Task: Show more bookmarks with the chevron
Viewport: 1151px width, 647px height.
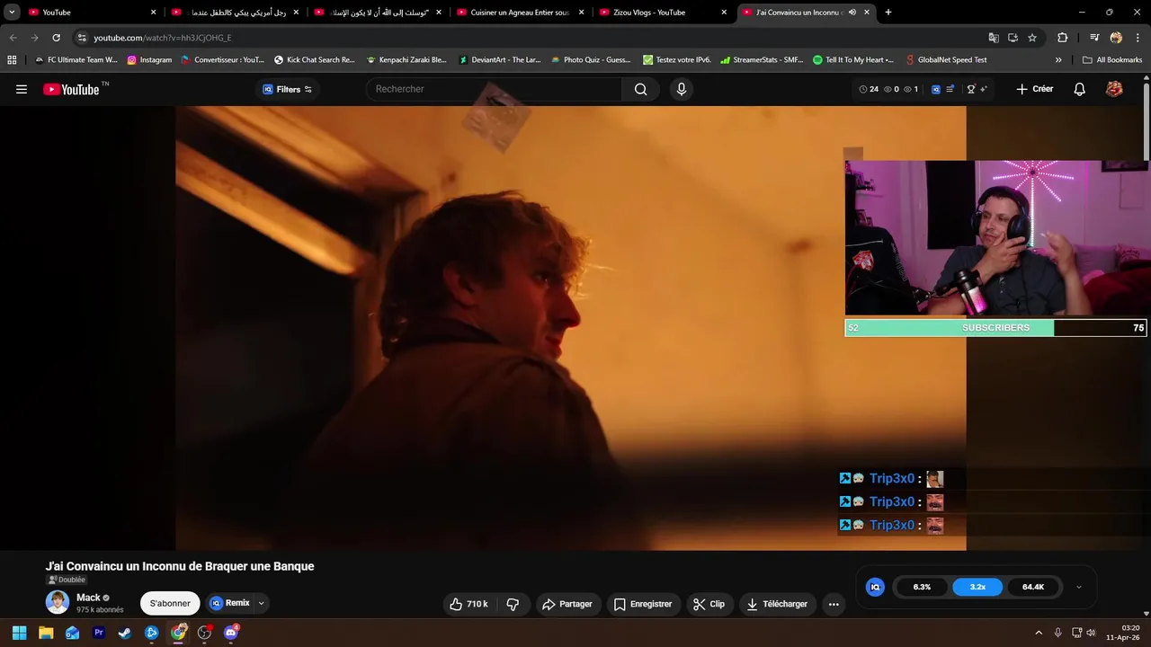Action: tap(1058, 60)
